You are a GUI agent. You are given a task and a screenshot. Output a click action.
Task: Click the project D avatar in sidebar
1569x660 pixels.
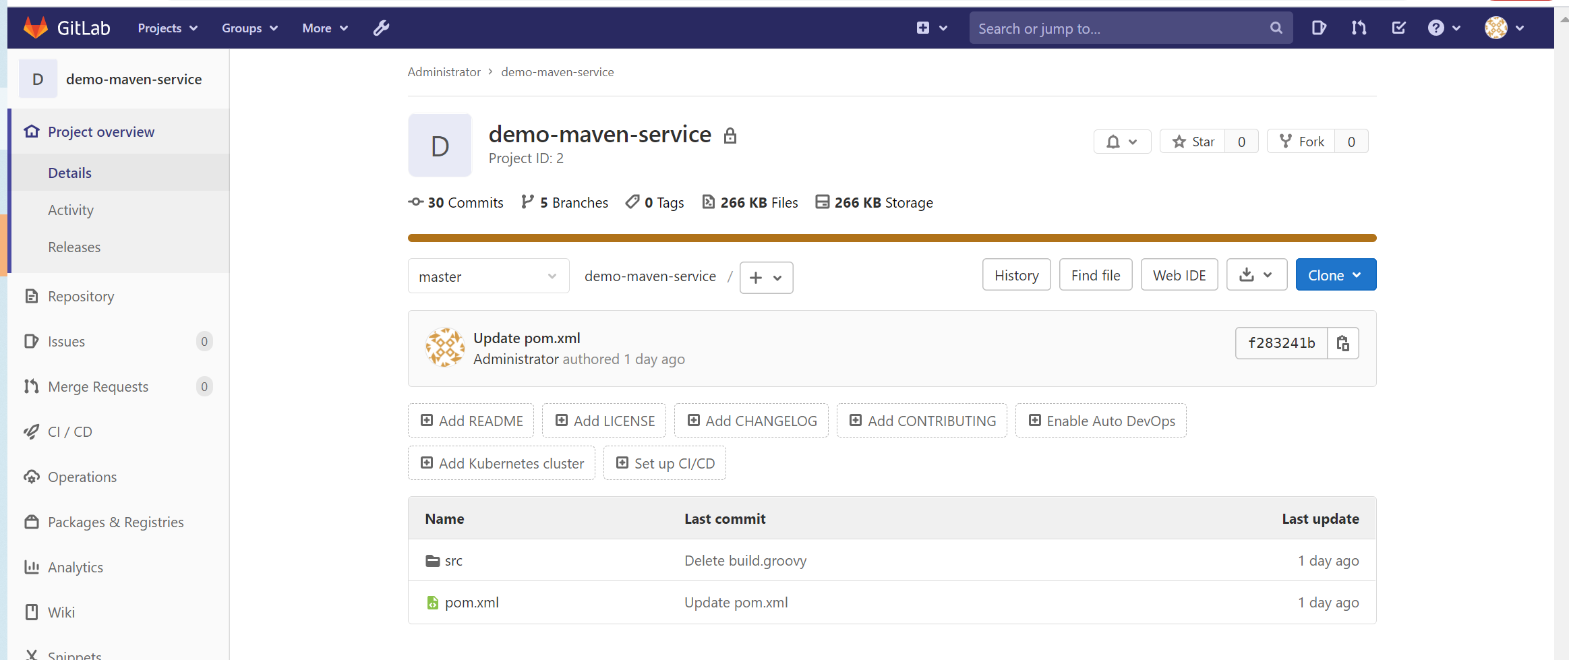tap(38, 79)
